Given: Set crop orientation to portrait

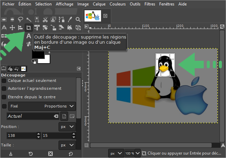Looking at the screenshot, I should [x=64, y=116].
